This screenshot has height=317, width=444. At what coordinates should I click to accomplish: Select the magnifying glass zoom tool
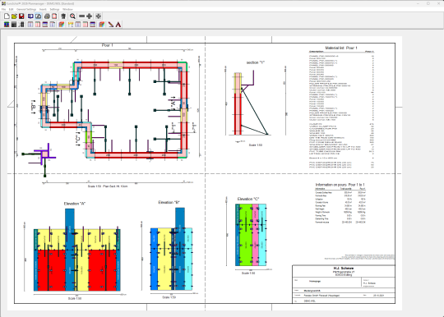72,16
